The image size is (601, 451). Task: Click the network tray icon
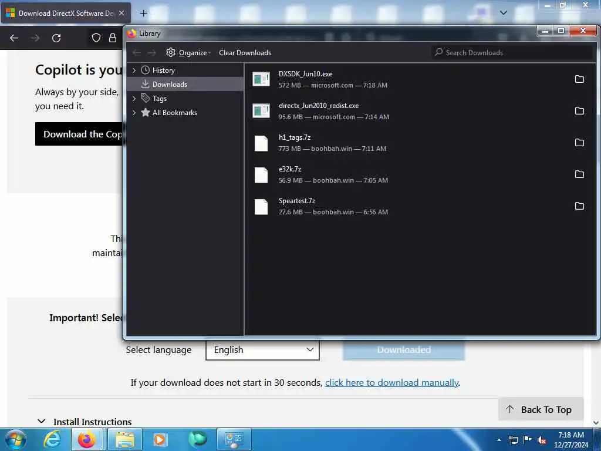[513, 440]
